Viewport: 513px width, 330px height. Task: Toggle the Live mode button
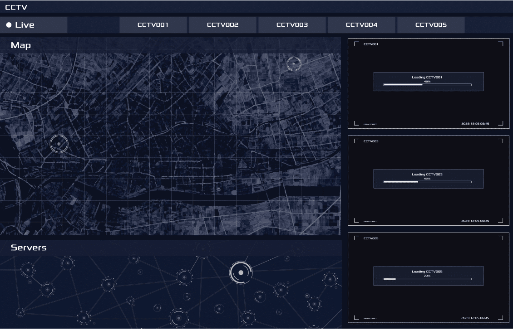coord(34,25)
